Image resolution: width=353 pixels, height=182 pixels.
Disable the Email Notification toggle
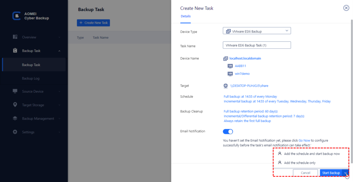[228, 132]
